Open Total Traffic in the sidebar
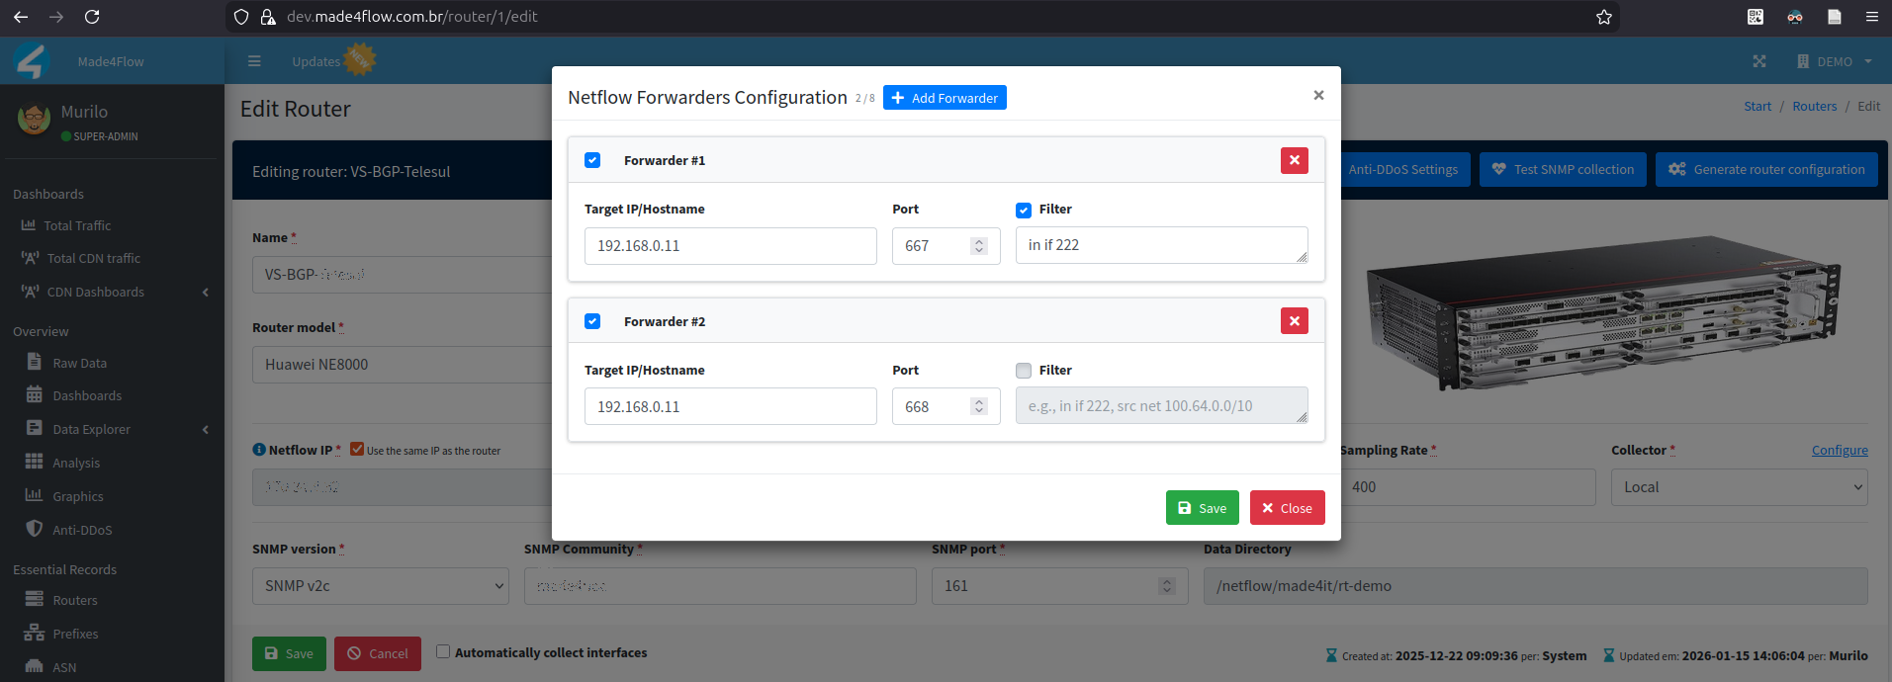The height and width of the screenshot is (682, 1892). pos(77,225)
